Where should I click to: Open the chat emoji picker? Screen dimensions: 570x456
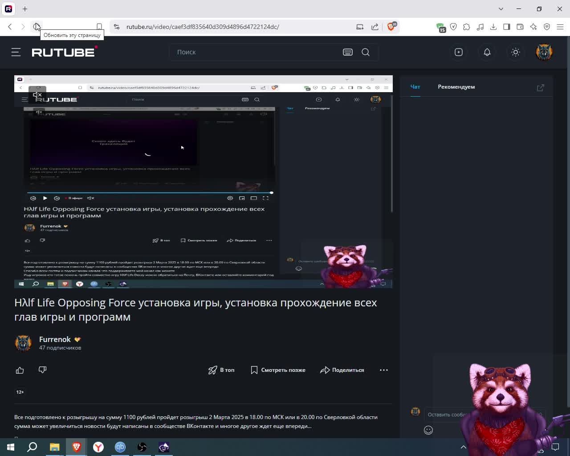click(x=428, y=430)
